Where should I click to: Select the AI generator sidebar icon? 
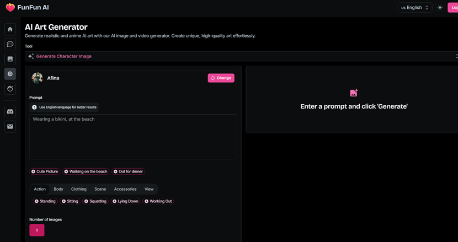point(10,74)
